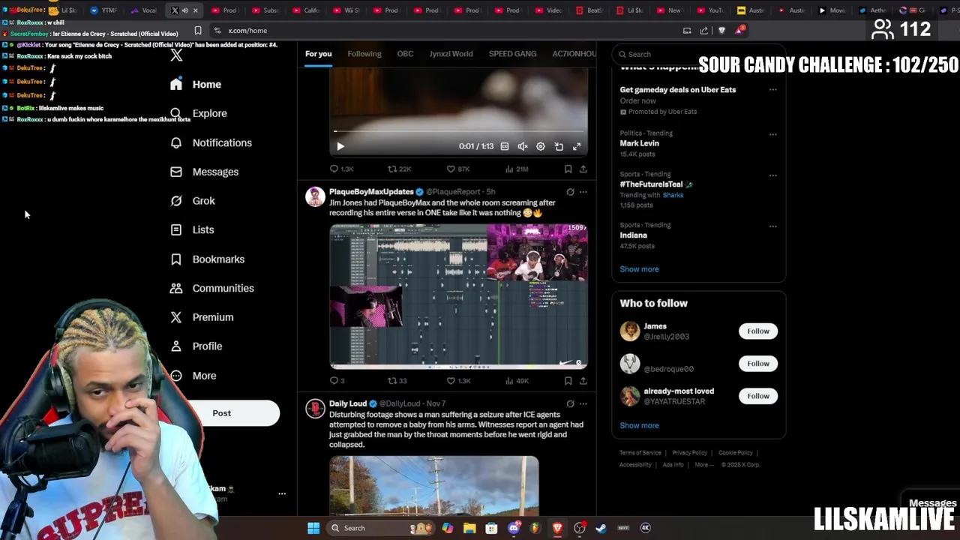Open Premium in the sidebar
The image size is (960, 540).
tap(202, 317)
